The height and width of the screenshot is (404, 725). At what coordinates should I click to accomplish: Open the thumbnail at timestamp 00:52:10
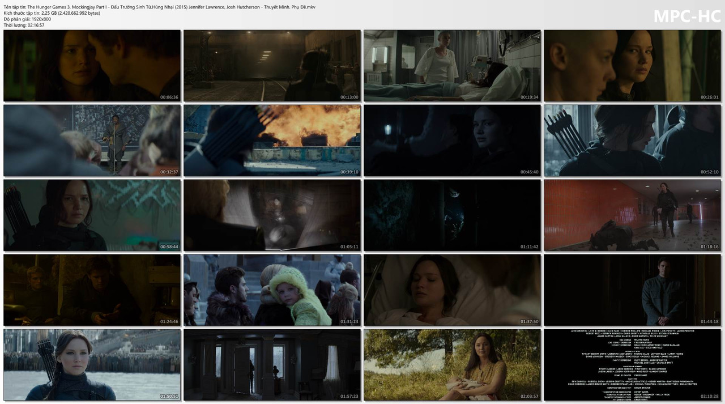[x=633, y=141]
